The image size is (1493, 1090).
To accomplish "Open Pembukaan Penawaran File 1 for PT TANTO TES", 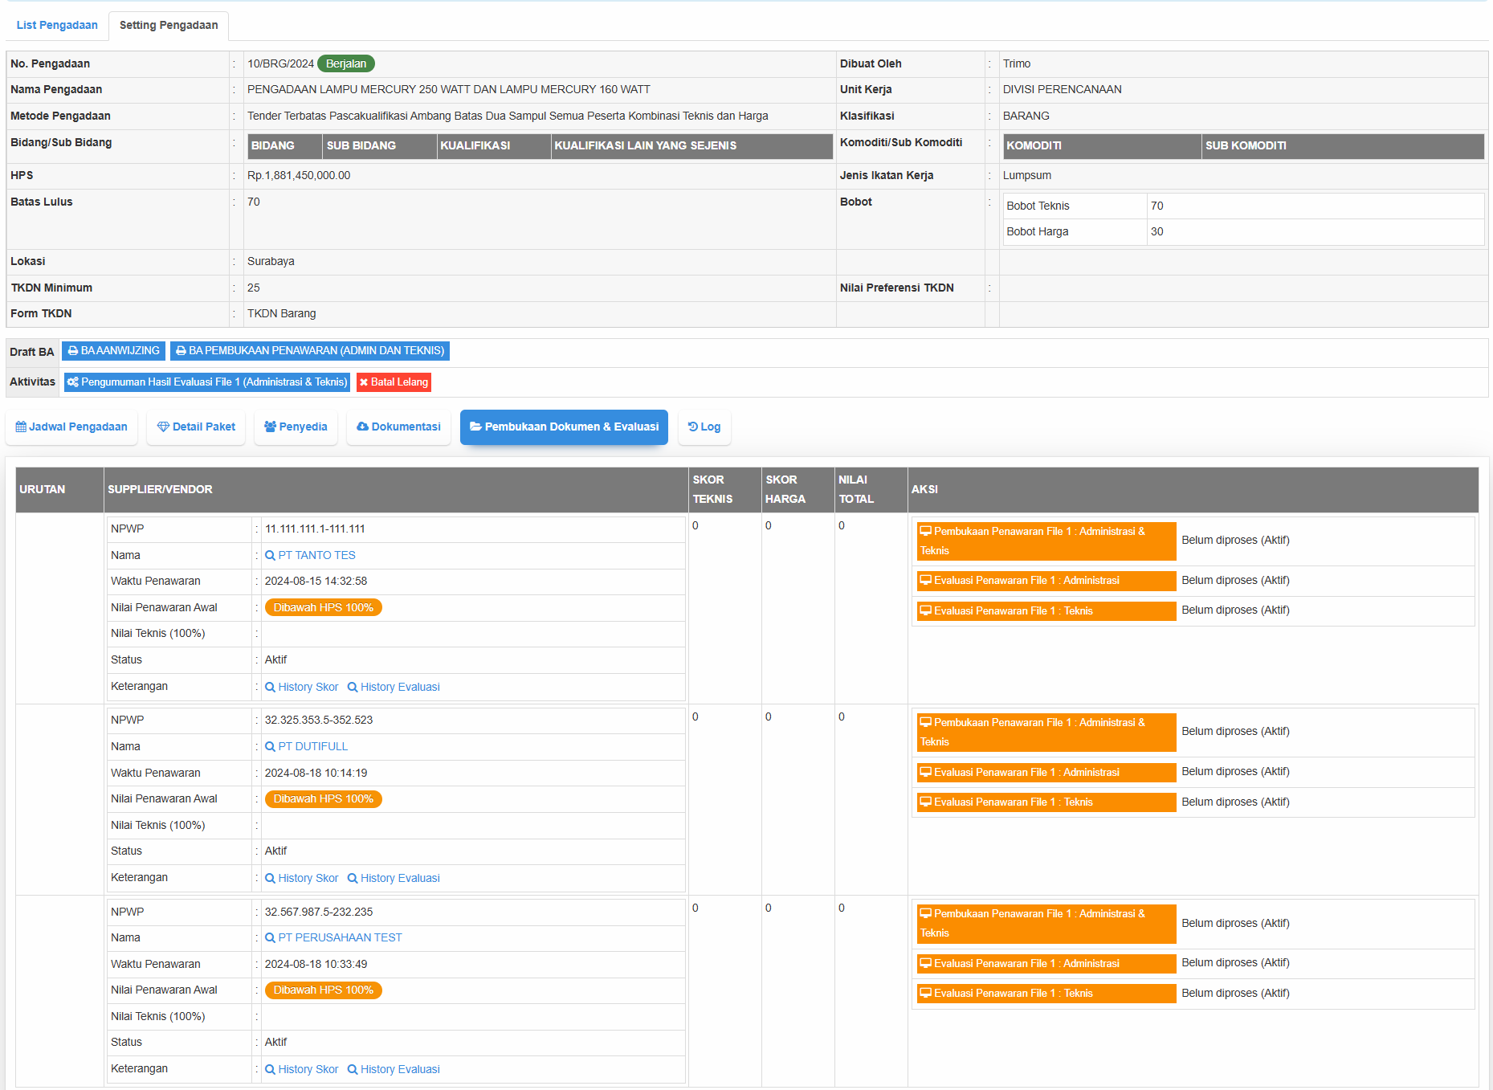I will click(1046, 541).
